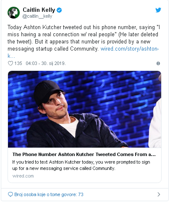170x202 pixels.
Task: Open the truncated 'k…' link continuation
Action: 11,56
